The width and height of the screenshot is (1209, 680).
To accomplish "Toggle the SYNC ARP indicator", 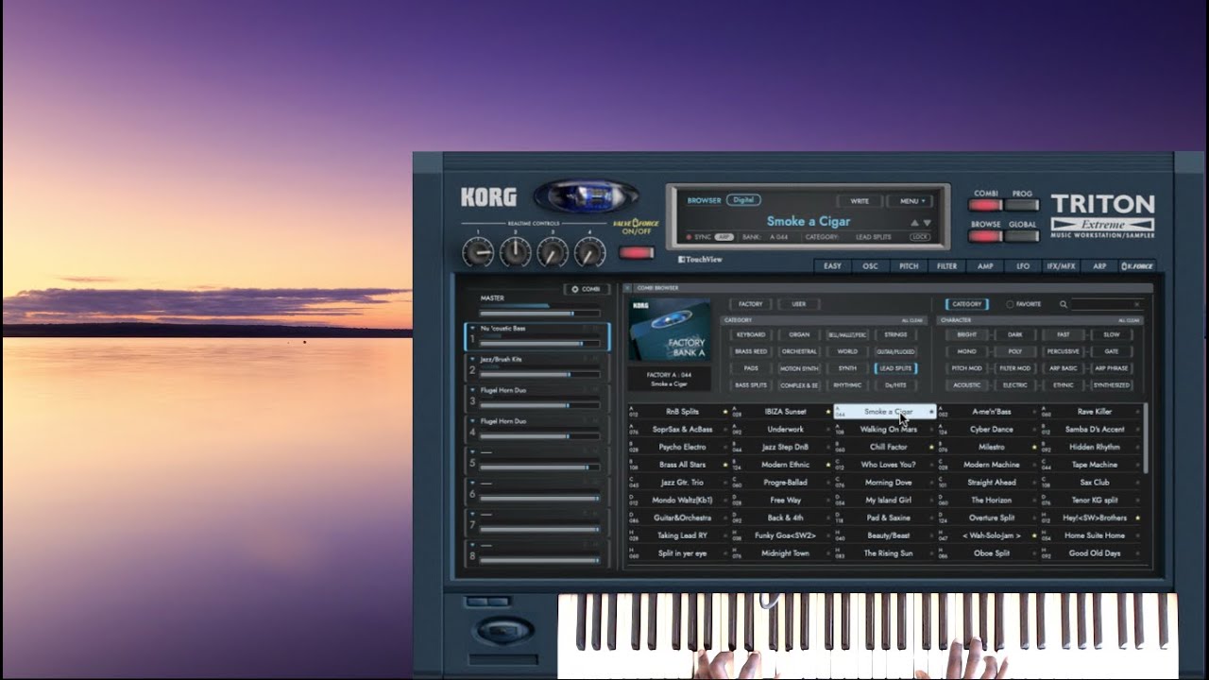I will coord(724,237).
